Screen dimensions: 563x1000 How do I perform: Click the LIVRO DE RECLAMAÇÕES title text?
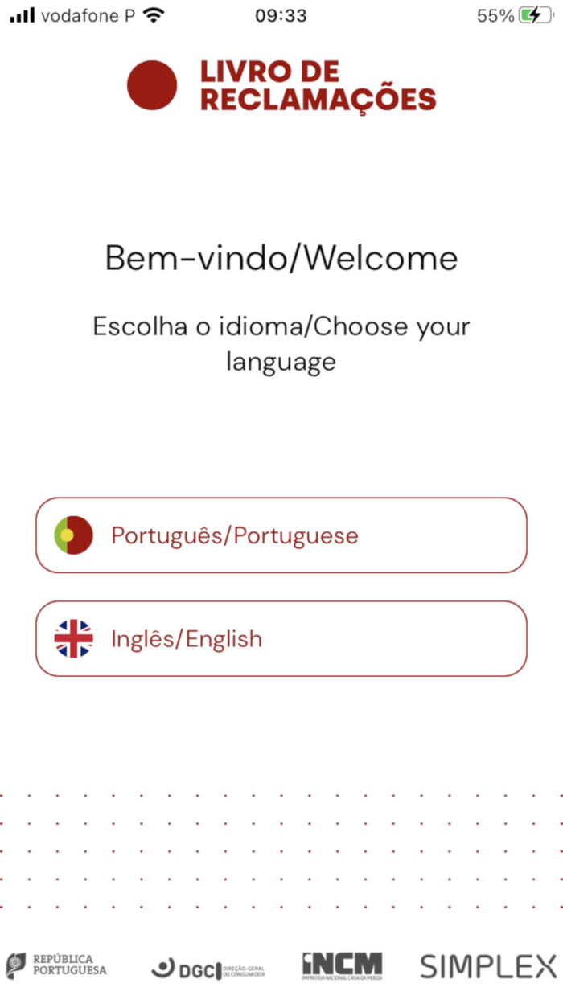coord(318,86)
